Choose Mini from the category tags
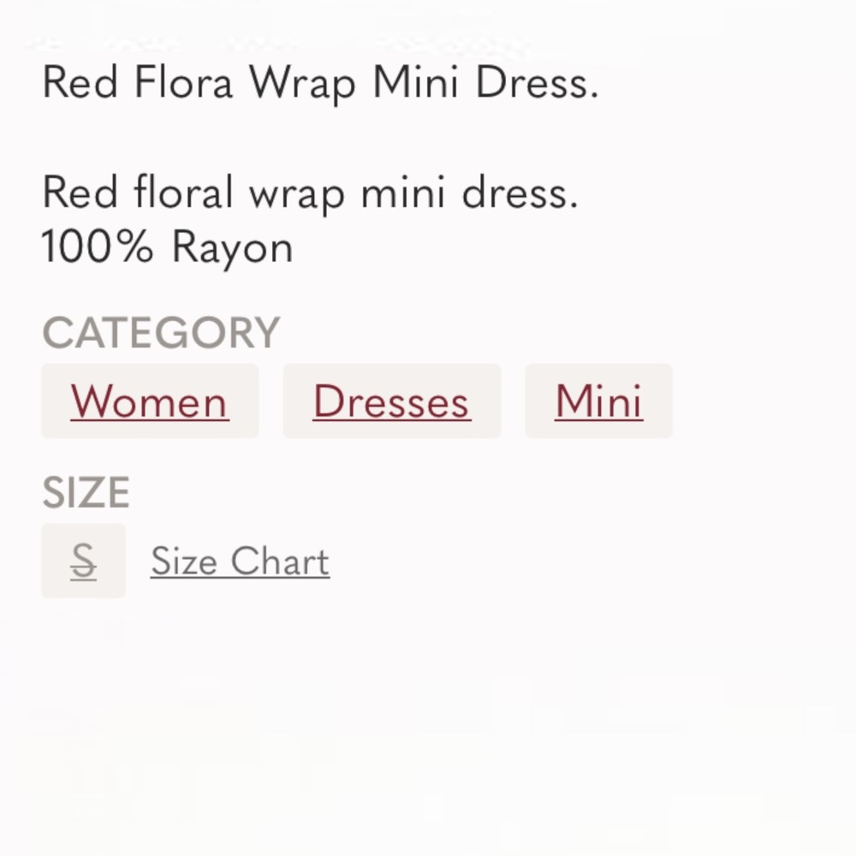This screenshot has width=856, height=856. tap(598, 401)
